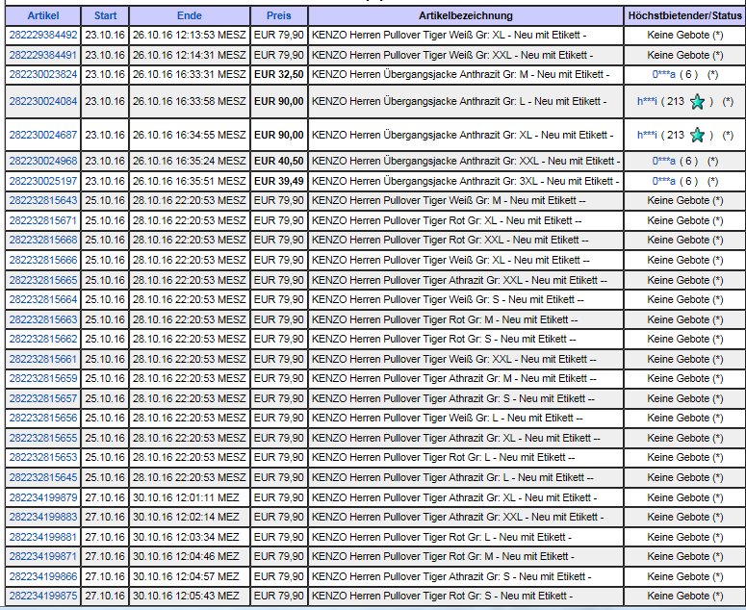Open article 282232815656
The width and height of the screenshot is (746, 610).
[x=42, y=418]
